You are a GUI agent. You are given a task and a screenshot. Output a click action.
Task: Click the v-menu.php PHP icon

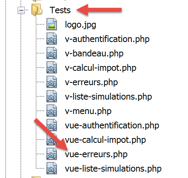coord(52,111)
